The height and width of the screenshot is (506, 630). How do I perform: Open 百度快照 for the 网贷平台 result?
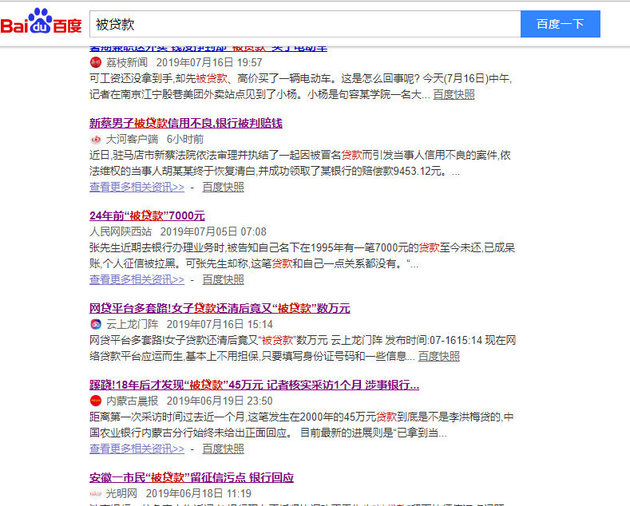click(x=438, y=356)
